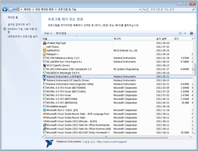The image size is (198, 151).
Task: Click vertical scrollbar up arrow
Action: pos(194,39)
